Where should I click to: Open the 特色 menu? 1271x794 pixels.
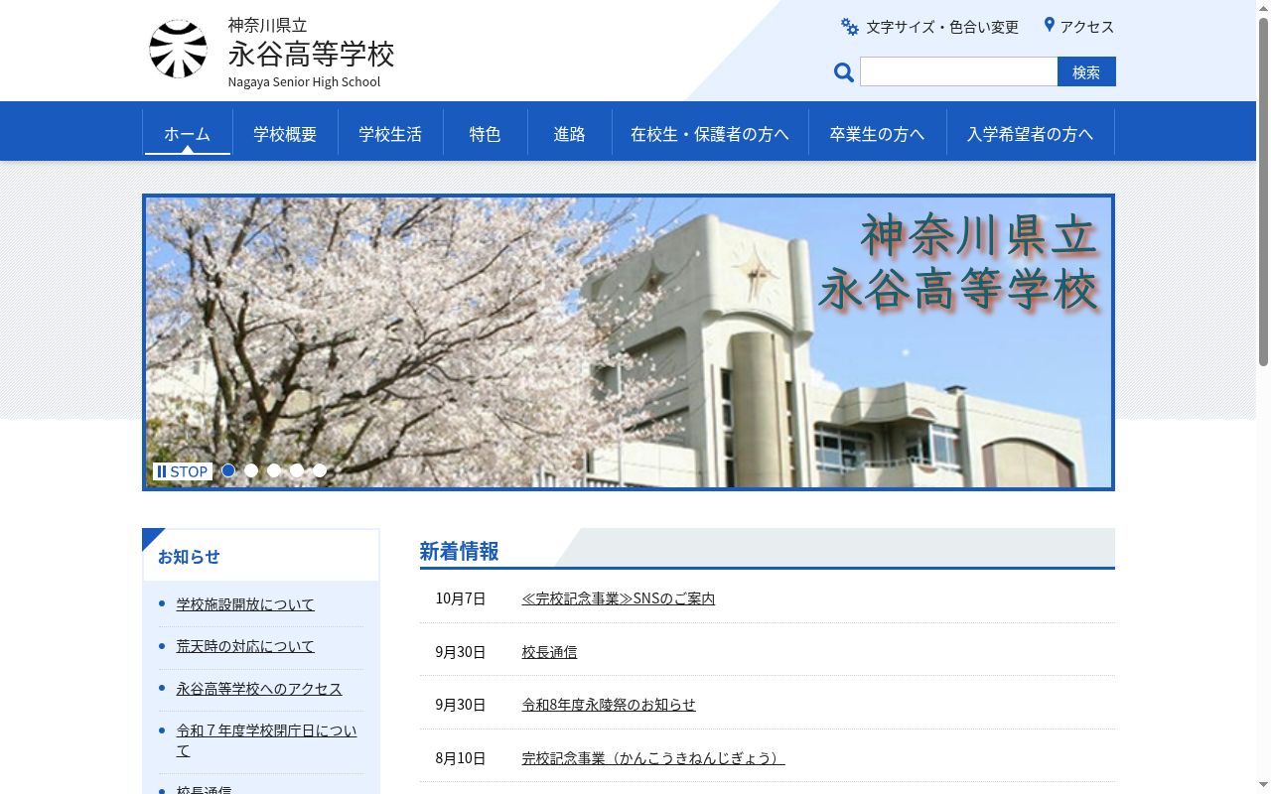pos(485,133)
